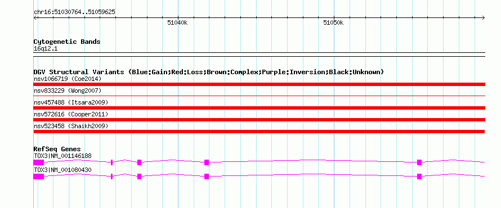Screen dimensions: 501x208
Task: Click the large leftmost exon of NM_001146188
Action: [39, 162]
